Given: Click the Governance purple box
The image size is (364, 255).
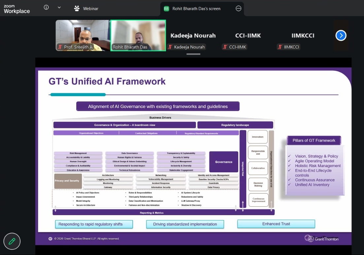Looking at the screenshot, I should coord(223,162).
